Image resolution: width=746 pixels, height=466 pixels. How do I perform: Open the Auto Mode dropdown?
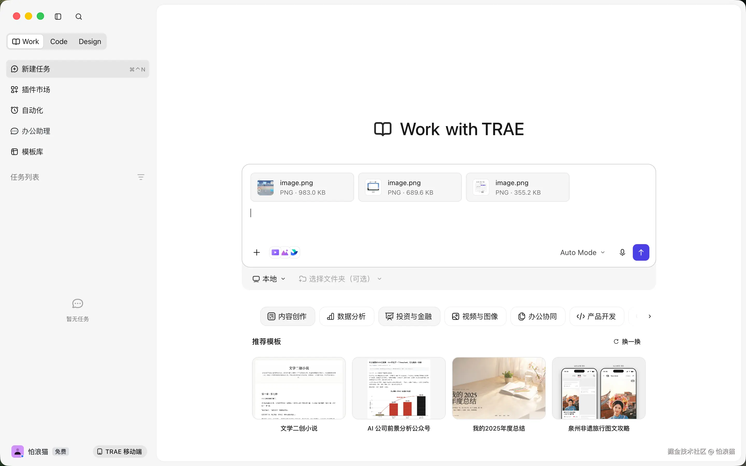tap(582, 253)
